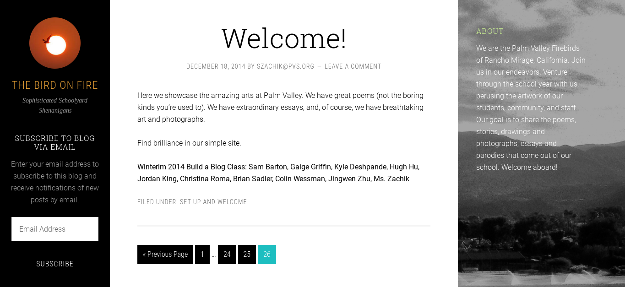Click the Subscribe to Blog via Email heading
This screenshot has height=287, width=625.
click(55, 142)
